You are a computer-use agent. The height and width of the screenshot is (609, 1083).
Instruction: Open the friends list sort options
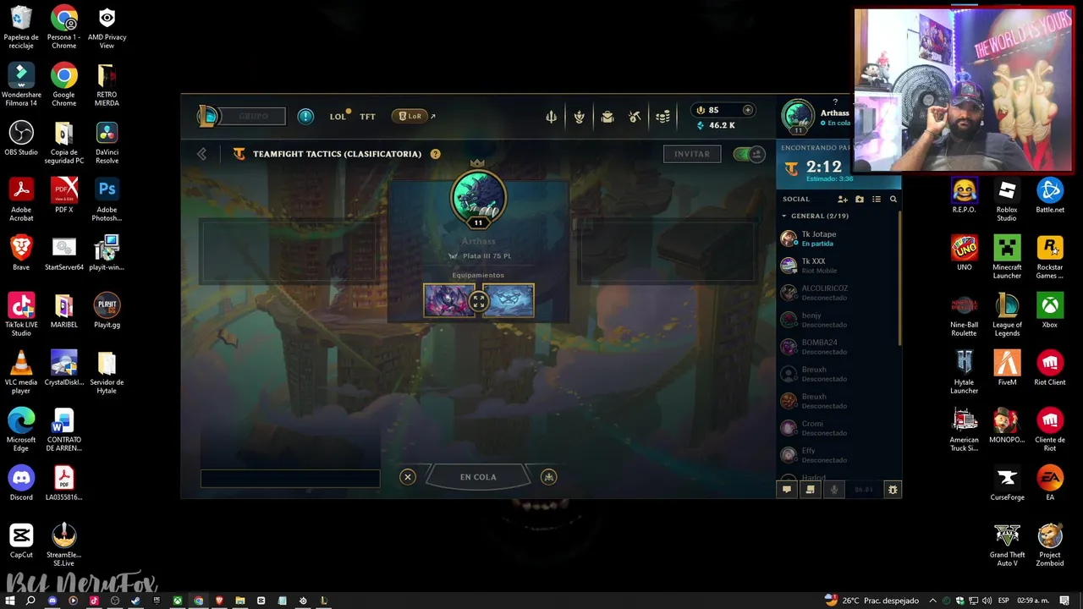(877, 199)
